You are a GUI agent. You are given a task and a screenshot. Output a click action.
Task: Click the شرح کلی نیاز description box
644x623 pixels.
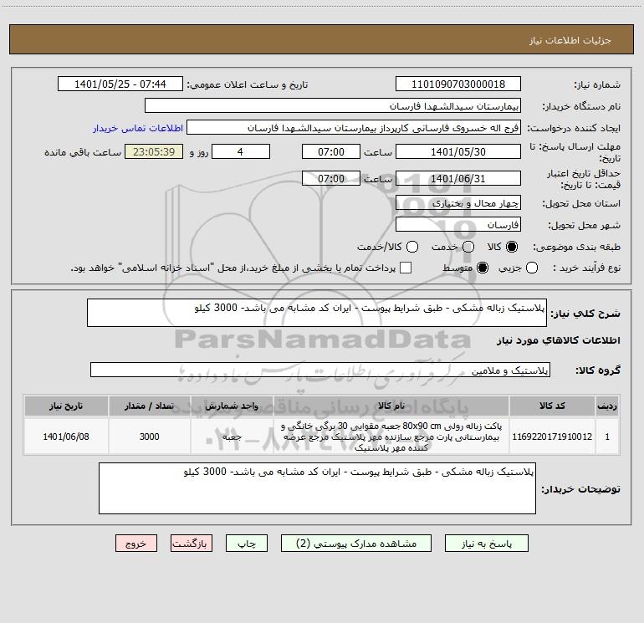click(317, 313)
